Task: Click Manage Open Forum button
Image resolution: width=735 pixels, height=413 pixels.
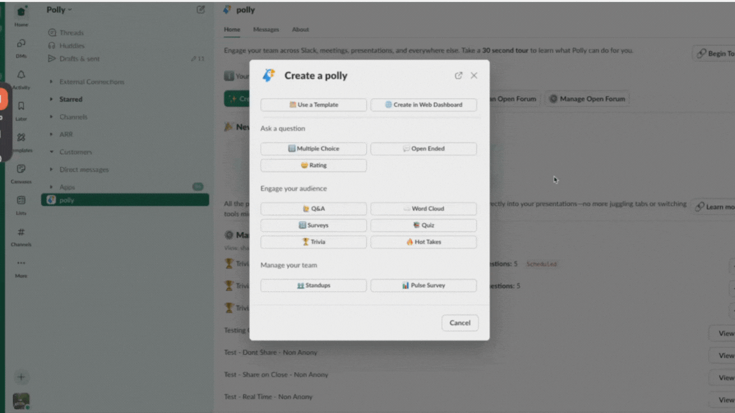Action: 587,99
